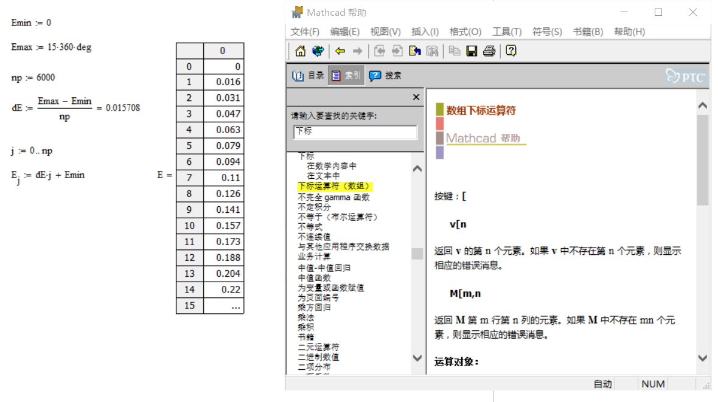Click the keyword search input field

[x=355, y=133]
